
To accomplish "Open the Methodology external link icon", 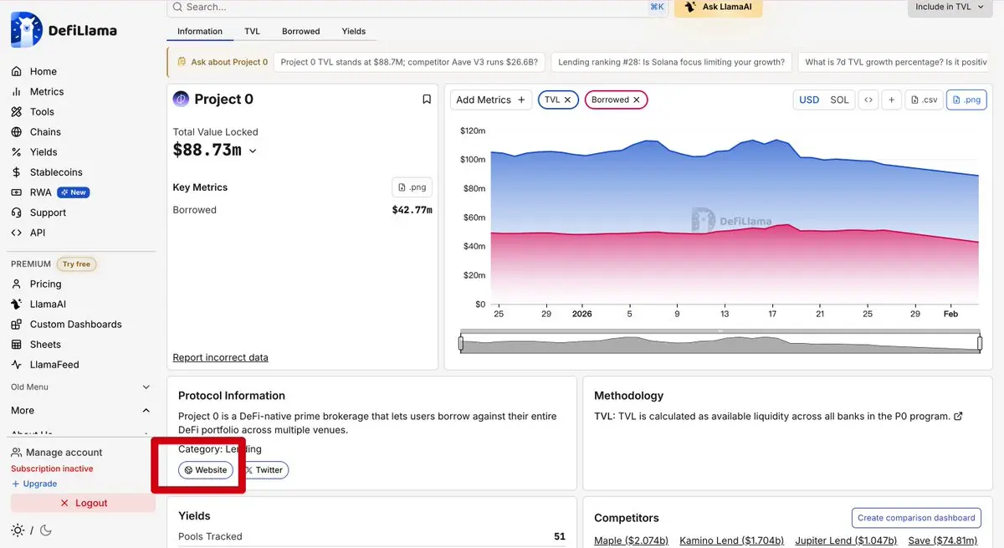I will 958,417.
